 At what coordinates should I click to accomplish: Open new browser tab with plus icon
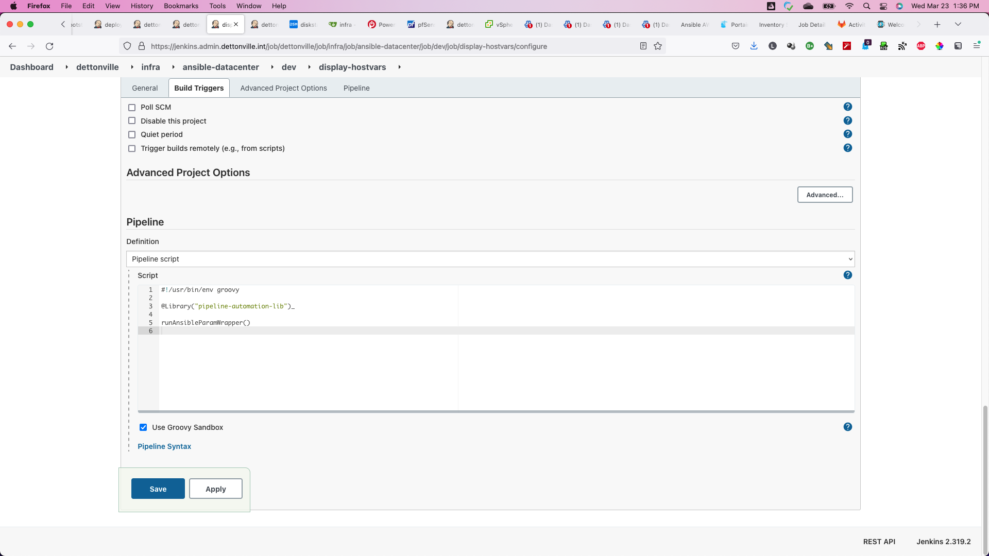pos(937,24)
